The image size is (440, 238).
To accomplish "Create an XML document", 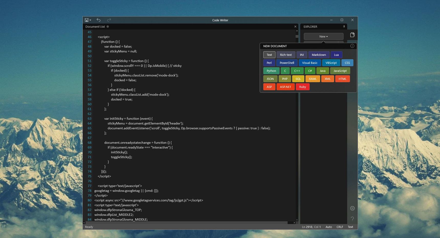I will (327, 79).
